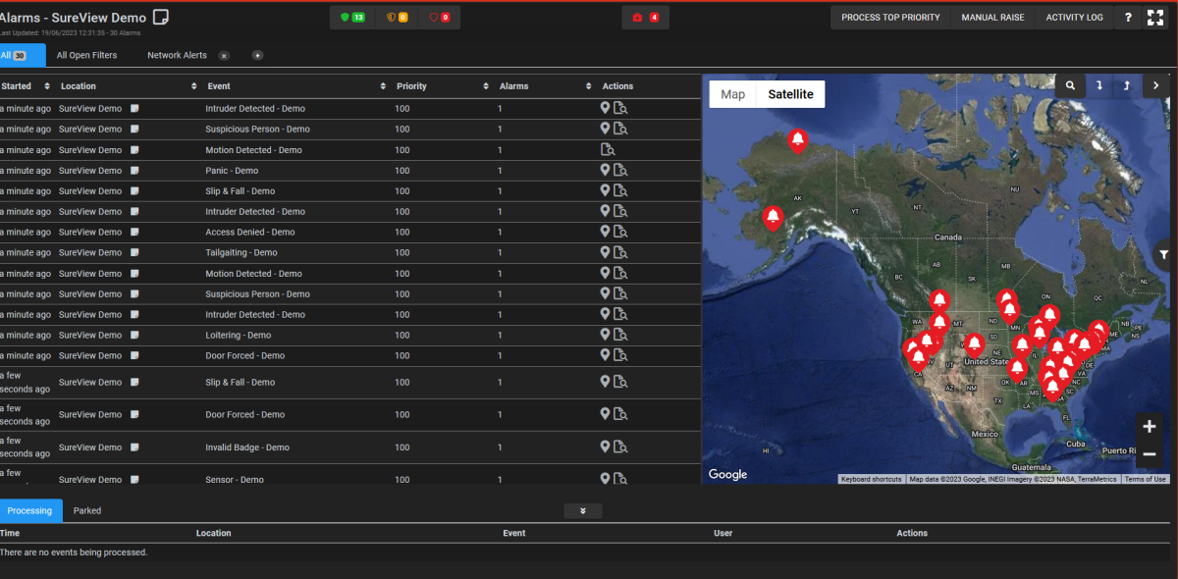This screenshot has height=579, width=1178.
Task: Preview the Tailgaiting - Demo alarm
Action: coord(620,253)
